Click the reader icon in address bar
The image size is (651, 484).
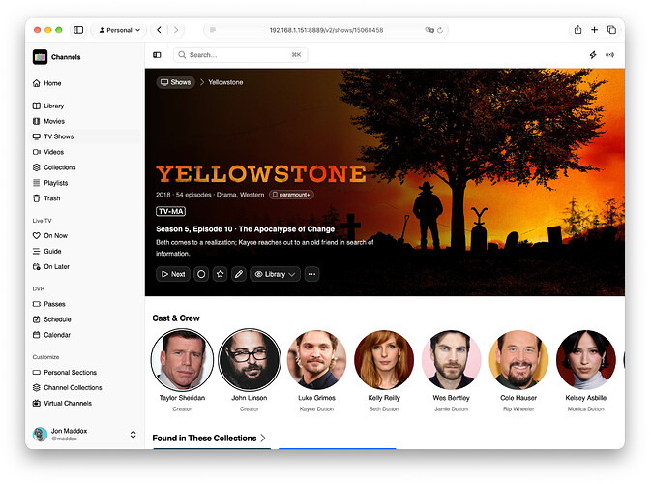(x=213, y=30)
